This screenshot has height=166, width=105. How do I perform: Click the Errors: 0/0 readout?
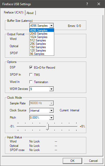[x=74, y=26]
